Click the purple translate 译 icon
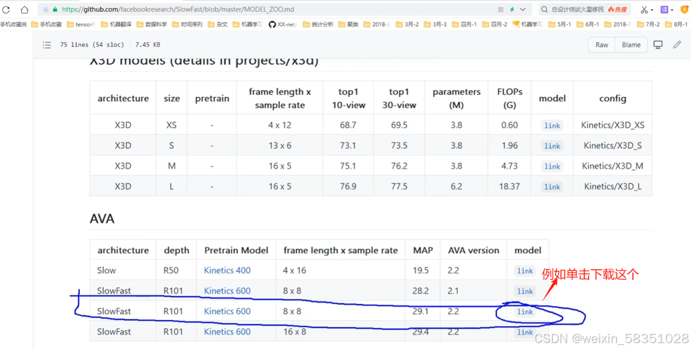 [x=664, y=9]
